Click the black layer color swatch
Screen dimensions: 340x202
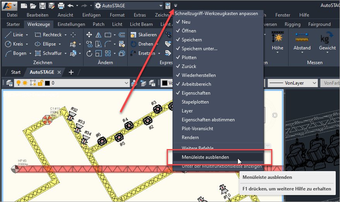click(x=47, y=83)
